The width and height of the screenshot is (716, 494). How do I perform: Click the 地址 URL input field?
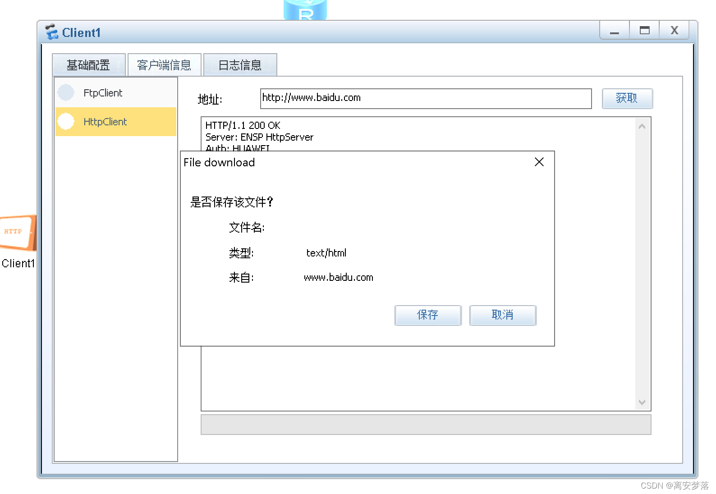(x=426, y=99)
